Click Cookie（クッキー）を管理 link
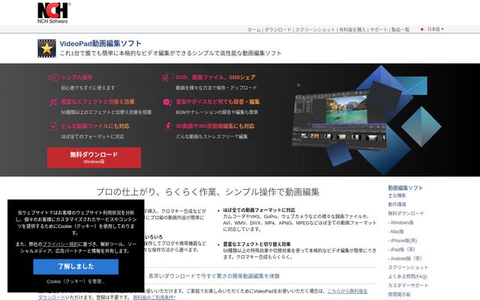 click(76, 281)
